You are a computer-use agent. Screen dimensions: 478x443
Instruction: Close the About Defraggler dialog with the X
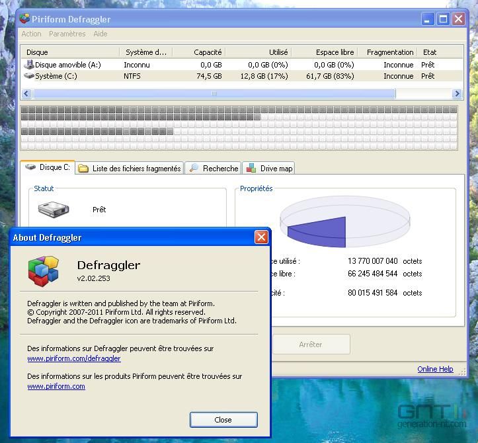pos(261,237)
